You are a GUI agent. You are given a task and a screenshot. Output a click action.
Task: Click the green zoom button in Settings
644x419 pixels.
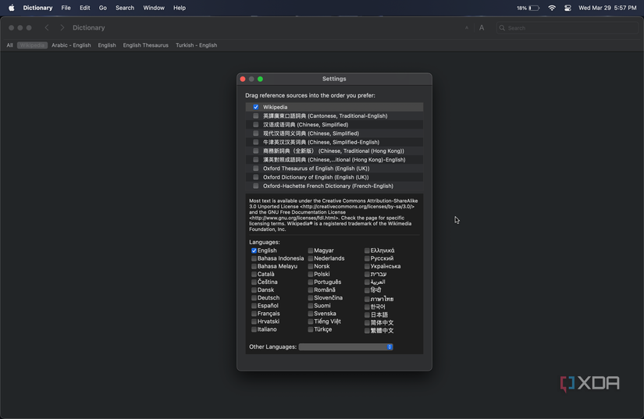point(260,79)
